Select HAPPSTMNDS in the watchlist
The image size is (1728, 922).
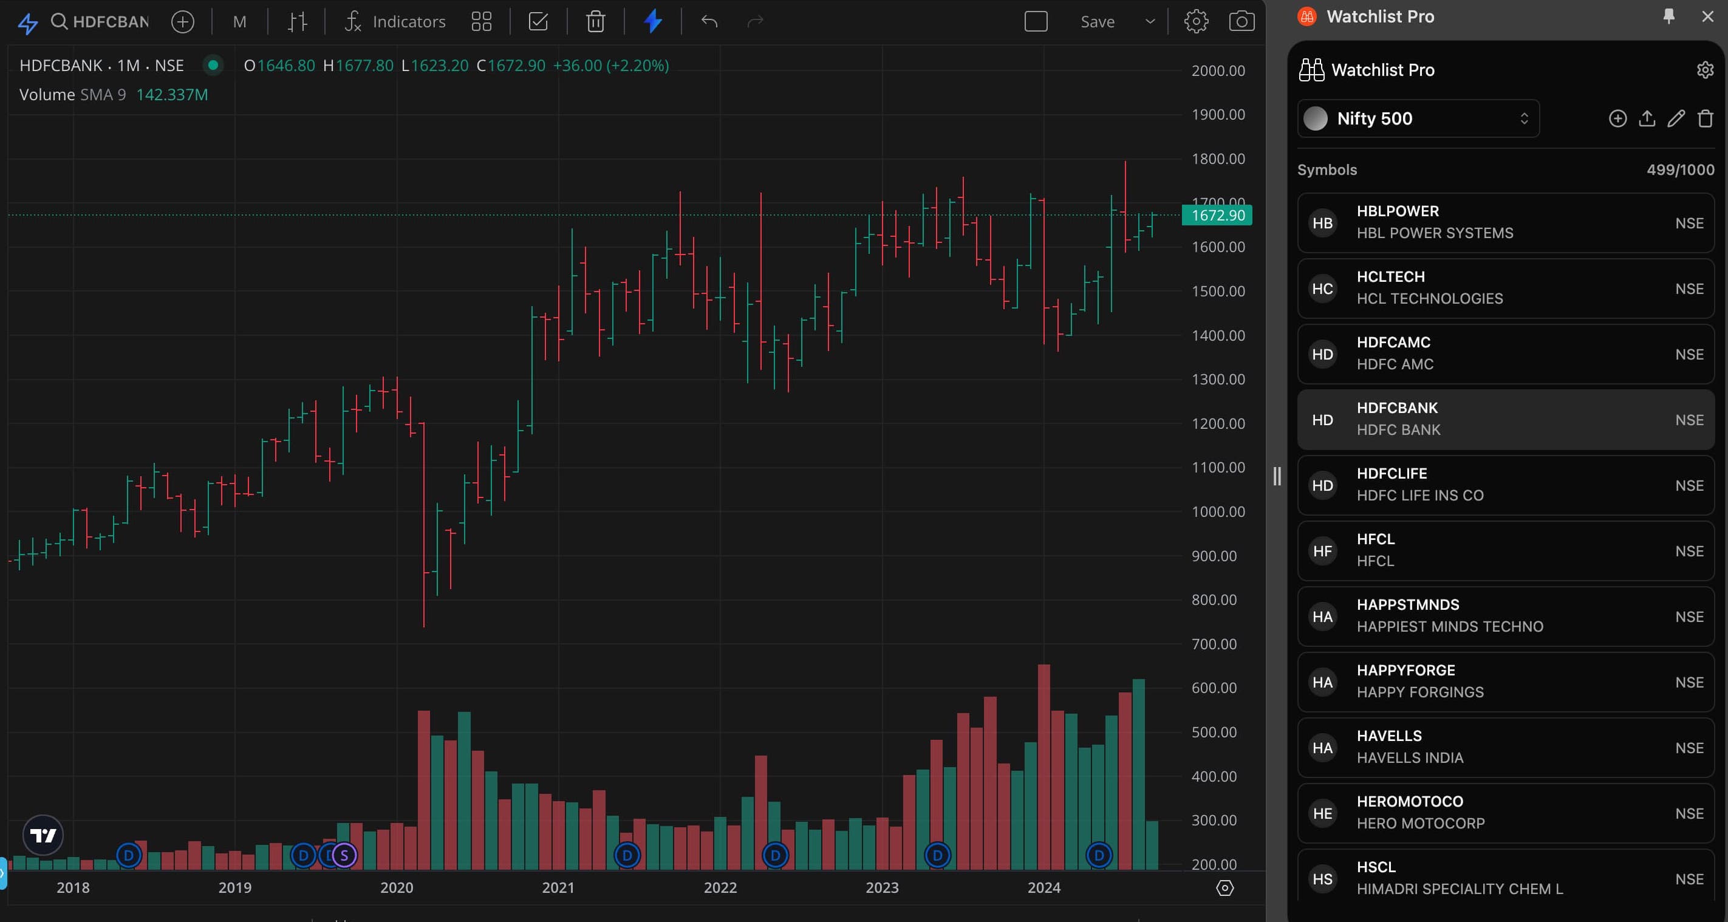click(x=1505, y=616)
